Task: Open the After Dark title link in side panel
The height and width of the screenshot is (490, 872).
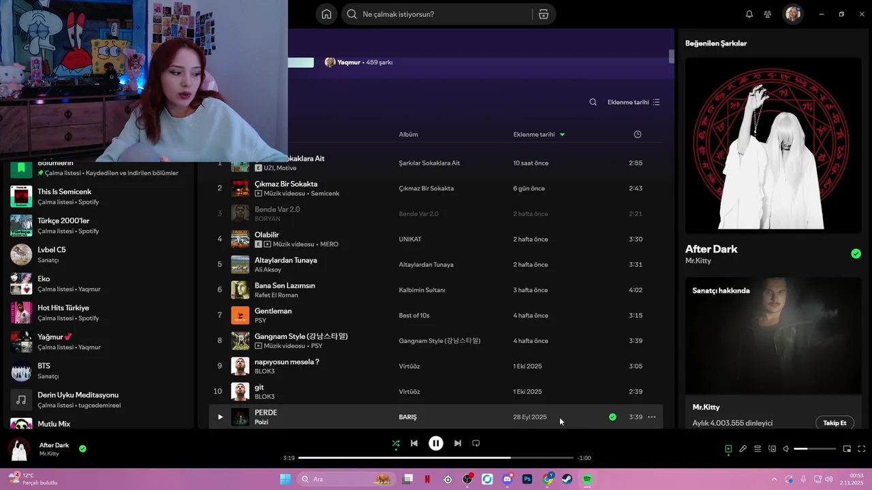Action: [711, 249]
